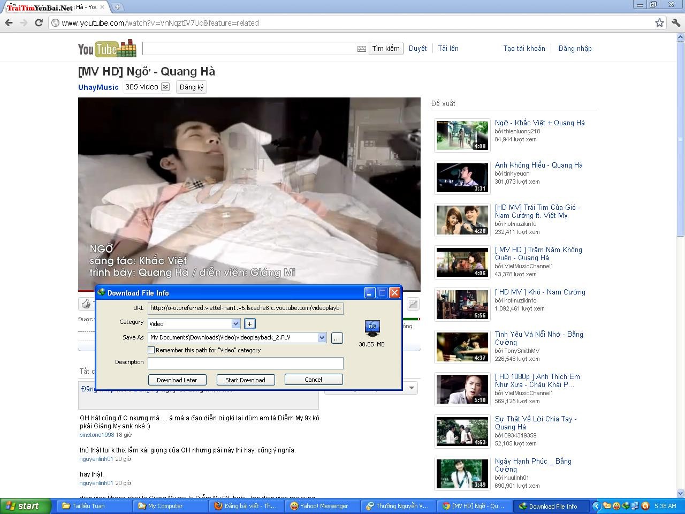Screen dimensions: 685x514
Task: Click the Download Later button
Action: 177,380
